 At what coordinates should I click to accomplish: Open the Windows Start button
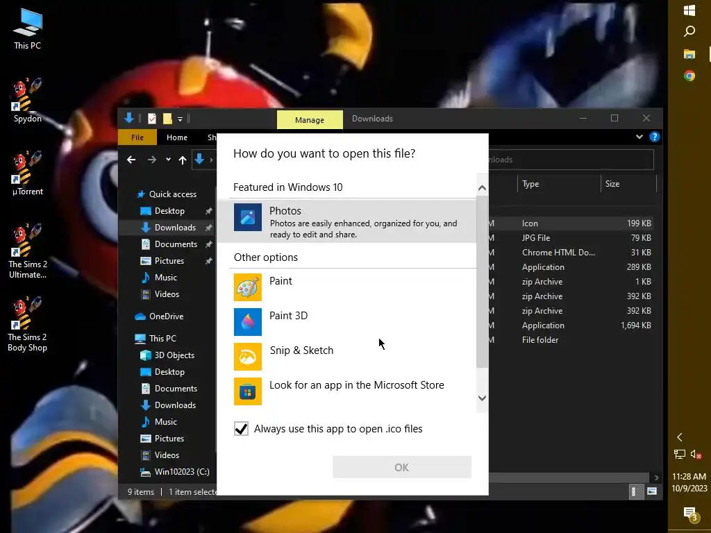[689, 10]
